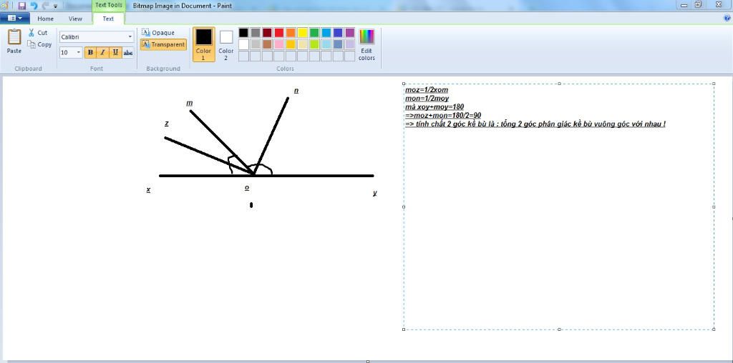Select Color 1 foreground box
The width and height of the screenshot is (733, 363).
204,44
